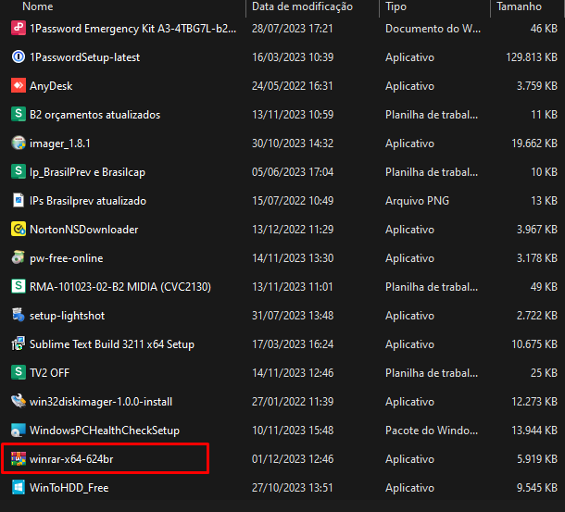The image size is (565, 512).
Task: Select the IPs Brasilprev atualizado file name
Action: (x=88, y=201)
